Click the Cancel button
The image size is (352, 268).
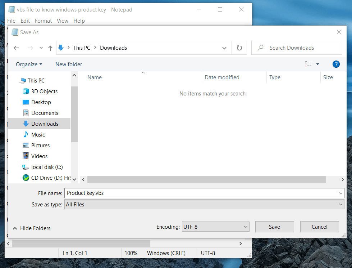click(319, 227)
